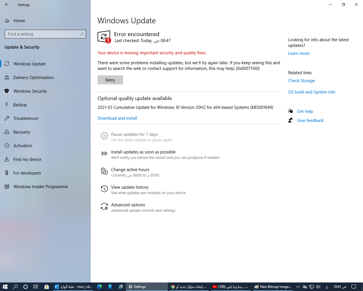This screenshot has width=363, height=291.
Task: Switch to the Chrome taskbar window
Action: point(188,287)
